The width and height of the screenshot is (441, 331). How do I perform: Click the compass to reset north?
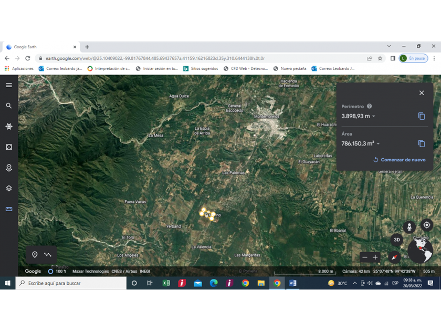pos(395,257)
